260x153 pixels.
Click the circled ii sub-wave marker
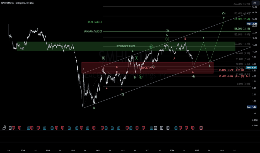pyautogui.click(x=141, y=76)
